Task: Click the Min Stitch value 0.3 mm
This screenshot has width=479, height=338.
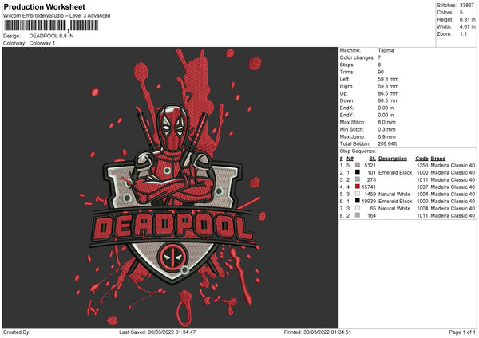Action: (x=386, y=130)
